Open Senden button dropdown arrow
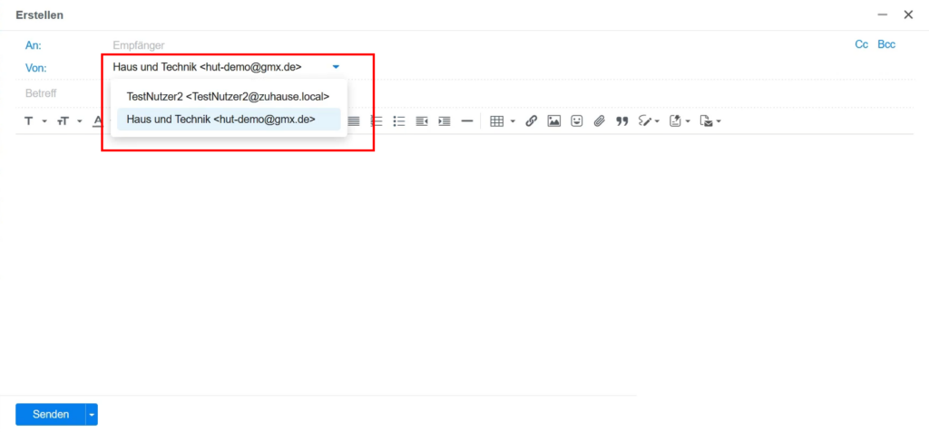The width and height of the screenshot is (929, 432). pyautogui.click(x=92, y=414)
